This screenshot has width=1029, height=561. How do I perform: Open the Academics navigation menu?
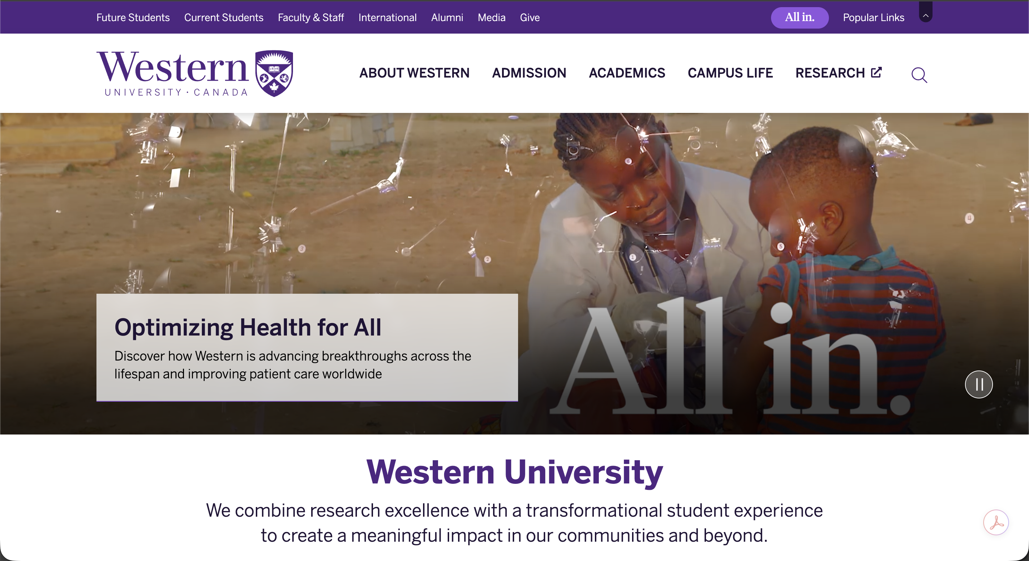click(x=627, y=73)
